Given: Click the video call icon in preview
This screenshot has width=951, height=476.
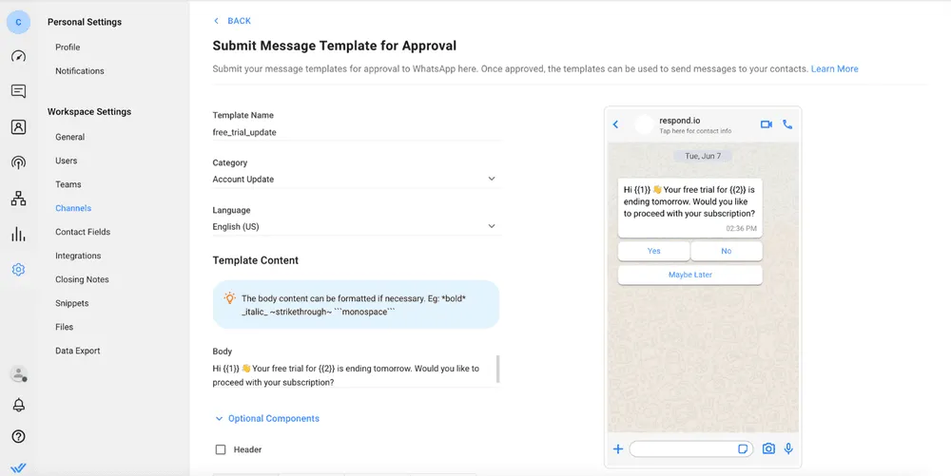Looking at the screenshot, I should (x=766, y=124).
